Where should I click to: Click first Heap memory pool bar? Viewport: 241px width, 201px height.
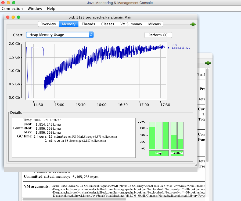click(x=152, y=135)
